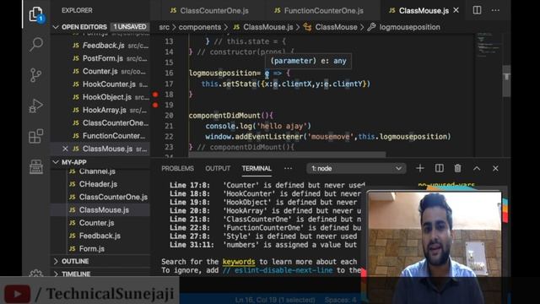This screenshot has width=540, height=304.
Task: Close the ClassMouse.js editor tab
Action: tap(456, 10)
